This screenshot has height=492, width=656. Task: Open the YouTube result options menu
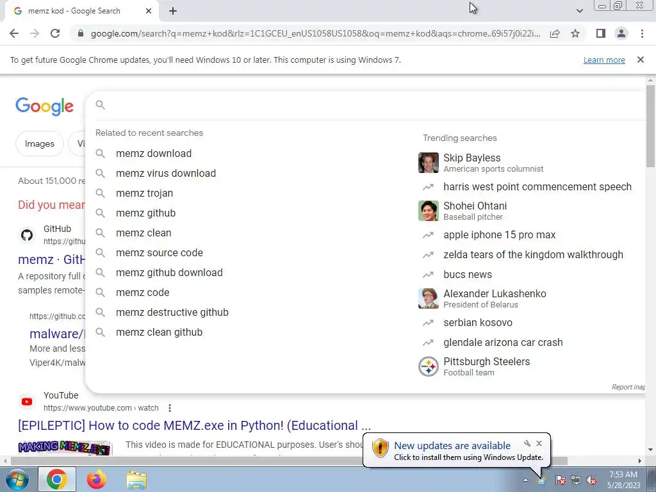(169, 408)
